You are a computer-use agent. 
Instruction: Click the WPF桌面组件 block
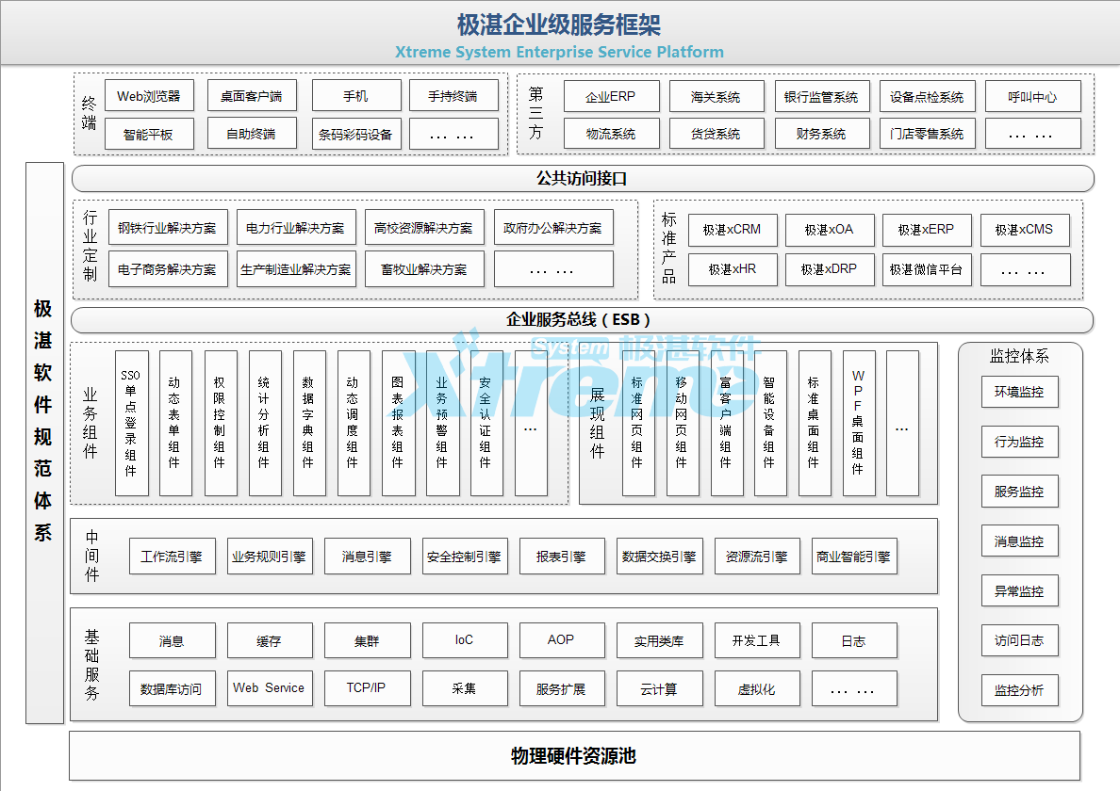[858, 423]
